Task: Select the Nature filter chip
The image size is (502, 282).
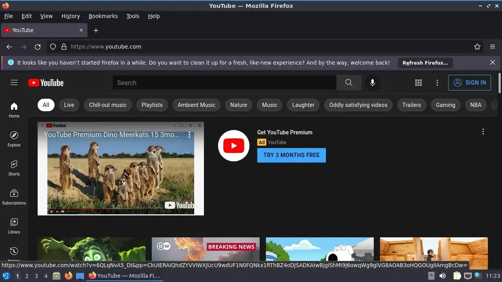Action: [238, 105]
